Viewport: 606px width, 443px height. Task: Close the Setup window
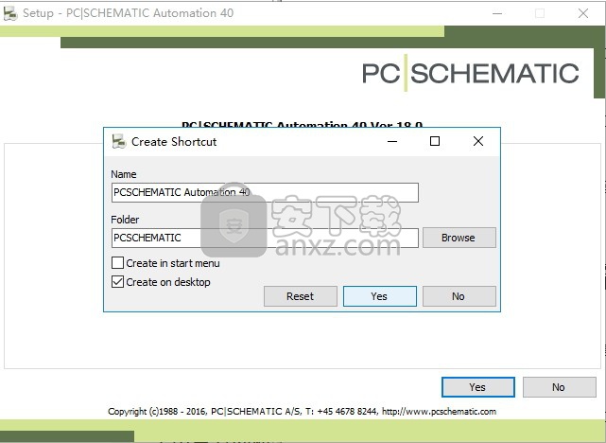pyautogui.click(x=583, y=13)
